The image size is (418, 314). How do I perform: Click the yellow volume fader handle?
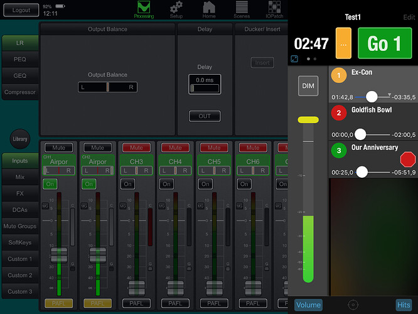[x=308, y=120]
